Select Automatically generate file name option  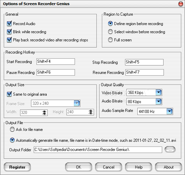(12, 140)
